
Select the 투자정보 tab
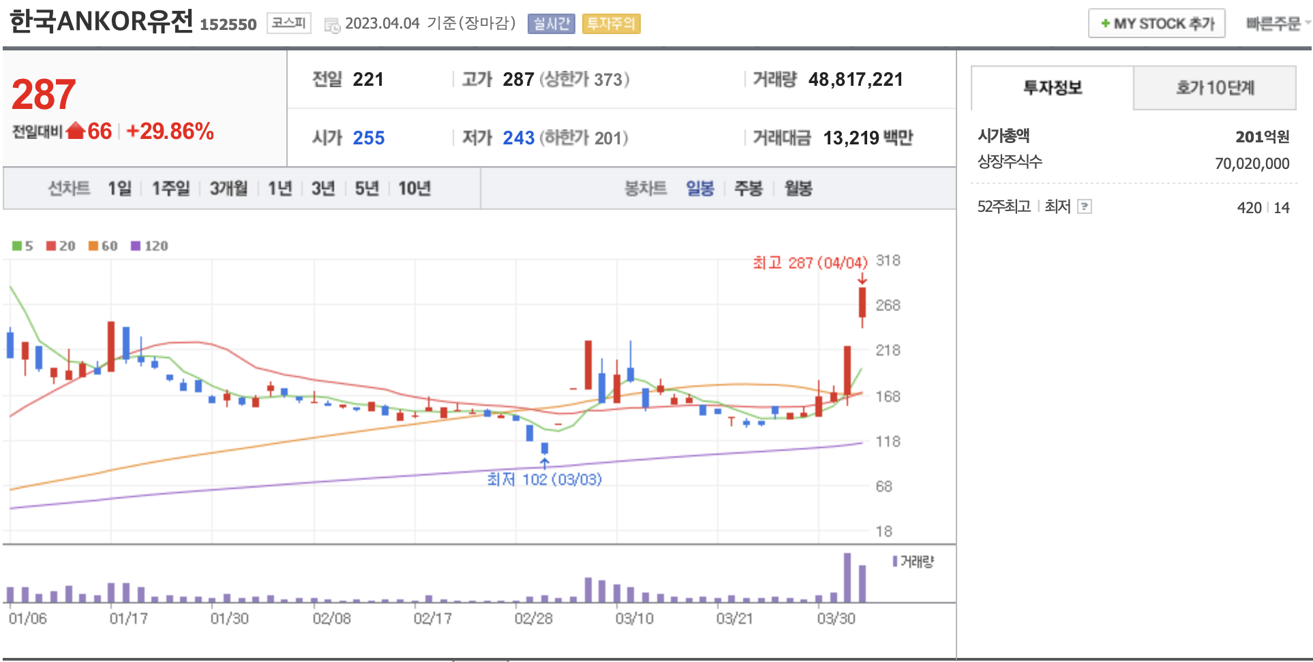1052,88
